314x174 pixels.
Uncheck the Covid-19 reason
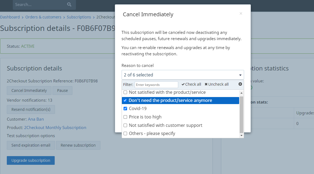coord(125,109)
